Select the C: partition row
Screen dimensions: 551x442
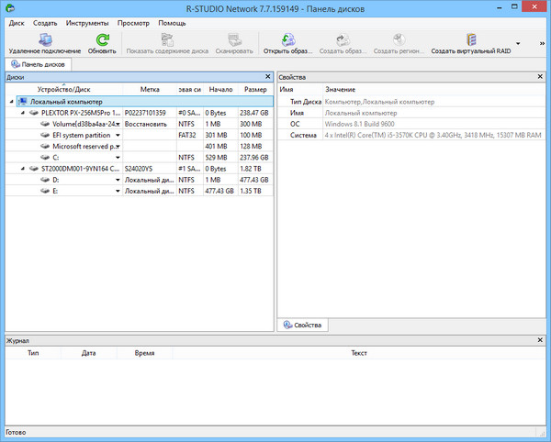point(57,157)
